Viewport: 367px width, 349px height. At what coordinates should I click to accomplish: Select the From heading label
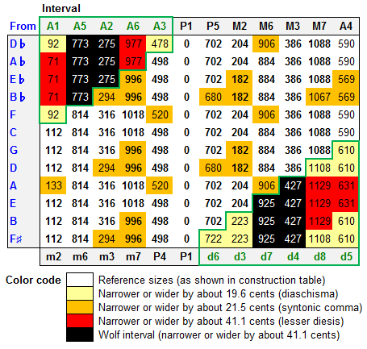click(23, 26)
